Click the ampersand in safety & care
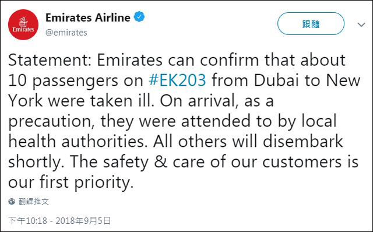 pos(161,161)
